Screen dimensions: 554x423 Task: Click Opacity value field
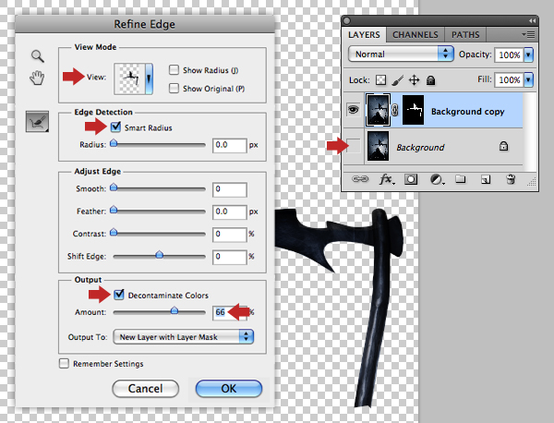[509, 54]
